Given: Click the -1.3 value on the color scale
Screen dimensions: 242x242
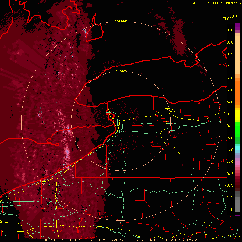Looking at the screenshot, I should pyautogui.click(x=229, y=197).
